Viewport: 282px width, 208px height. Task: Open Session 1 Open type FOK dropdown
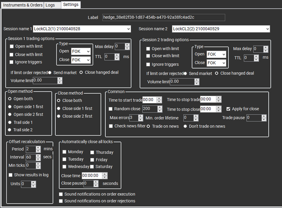[x=81, y=52]
